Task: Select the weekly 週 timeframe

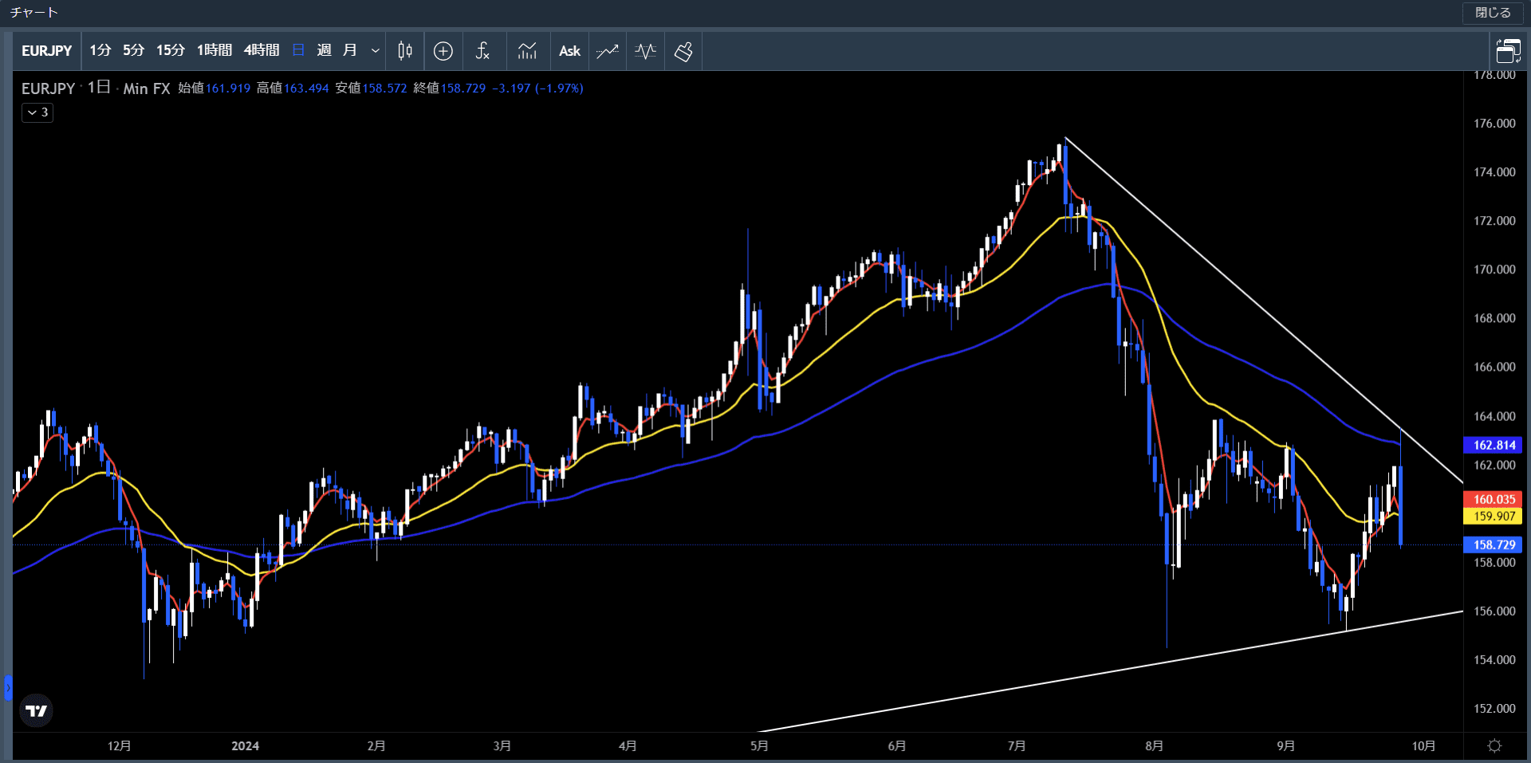Action: [324, 50]
